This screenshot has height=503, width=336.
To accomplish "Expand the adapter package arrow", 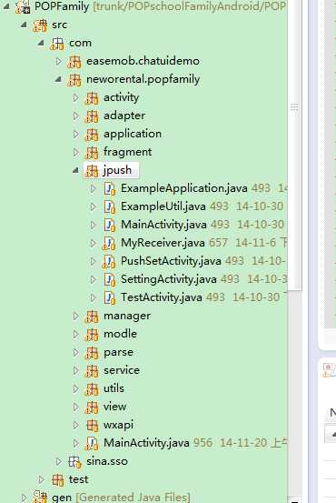I will [75, 116].
